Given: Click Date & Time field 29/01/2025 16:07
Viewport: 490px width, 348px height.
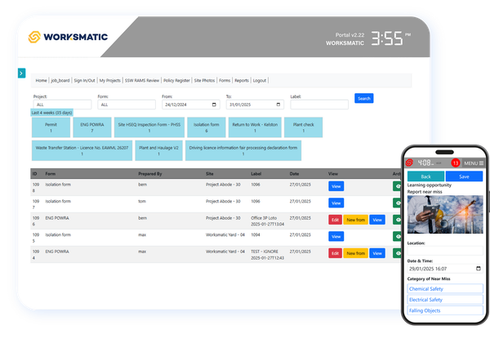Looking at the screenshot, I should pos(445,269).
